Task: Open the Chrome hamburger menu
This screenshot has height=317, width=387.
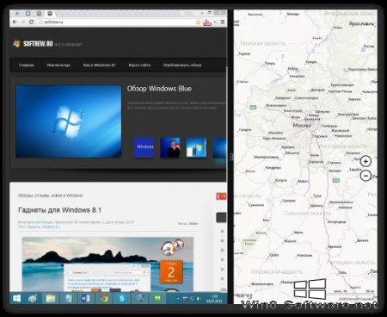Action: (223, 22)
